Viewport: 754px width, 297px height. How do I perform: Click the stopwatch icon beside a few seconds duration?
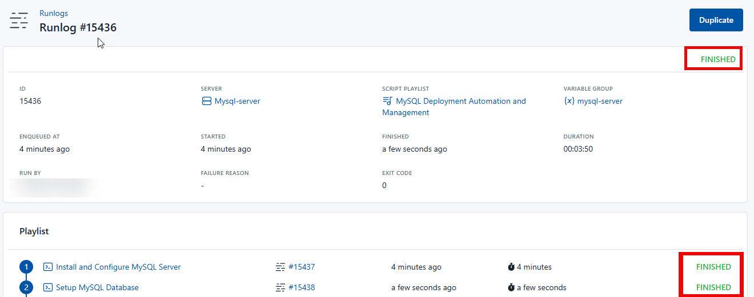(x=511, y=287)
